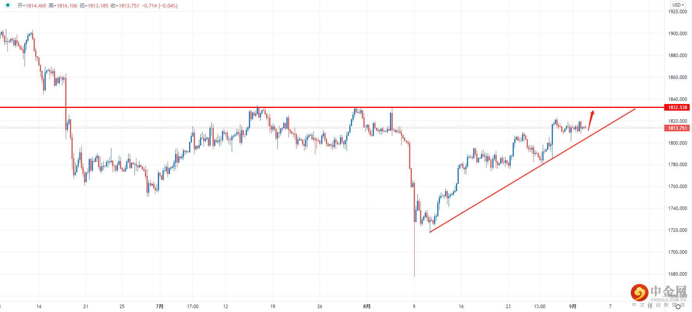Click the high price value 1816.106
The height and width of the screenshot is (312, 692).
coord(67,6)
